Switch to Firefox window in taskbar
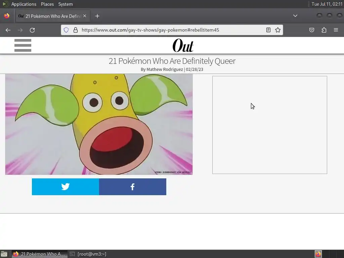Image resolution: width=344 pixels, height=258 pixels. (40, 254)
